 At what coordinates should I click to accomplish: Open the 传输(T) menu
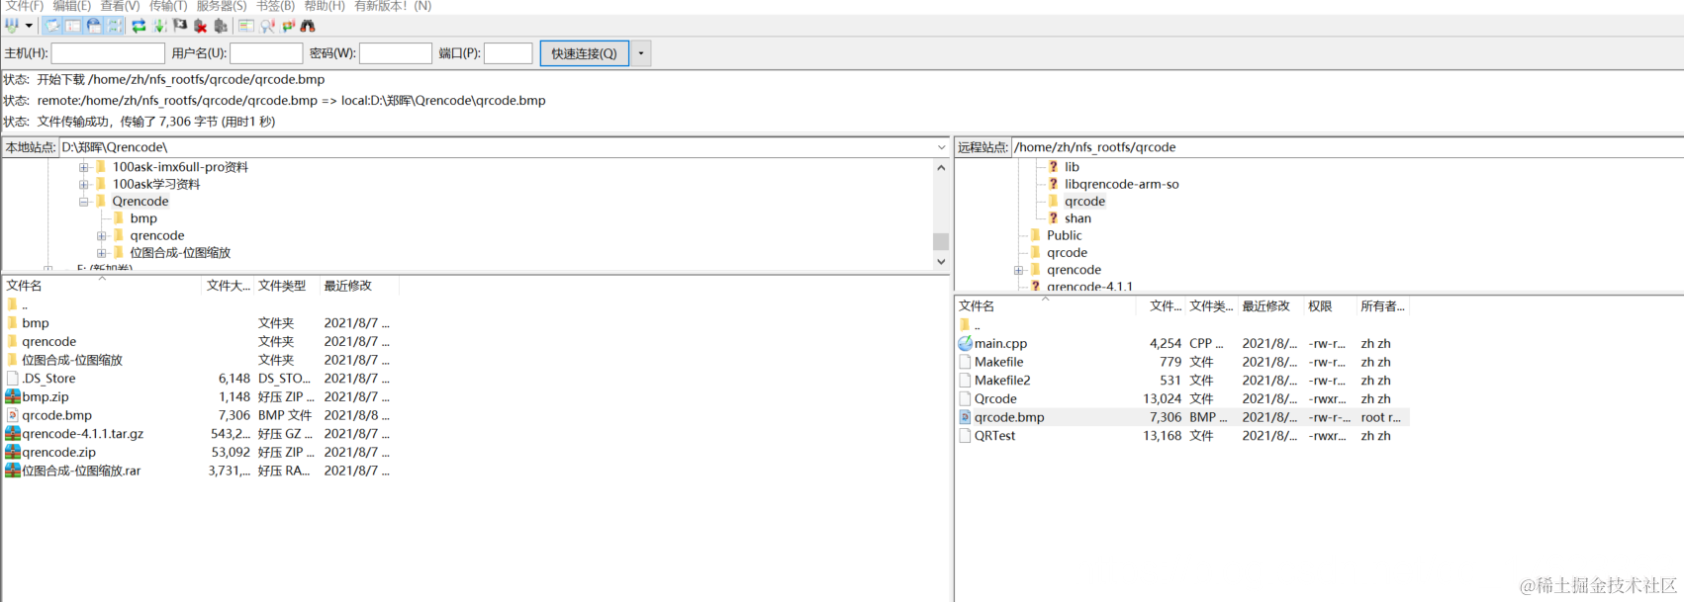point(167,6)
